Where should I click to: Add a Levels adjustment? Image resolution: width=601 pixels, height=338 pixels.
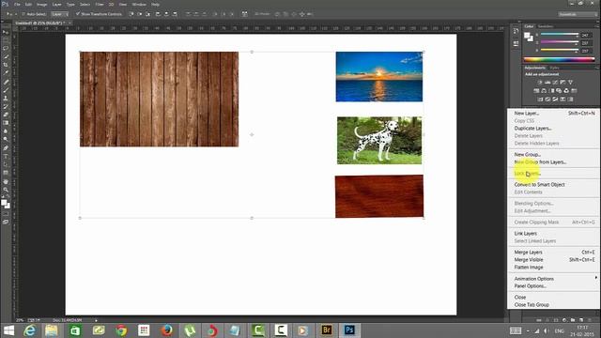tap(547, 83)
